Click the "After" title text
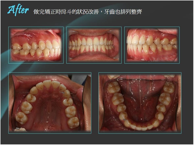 (x=18, y=10)
